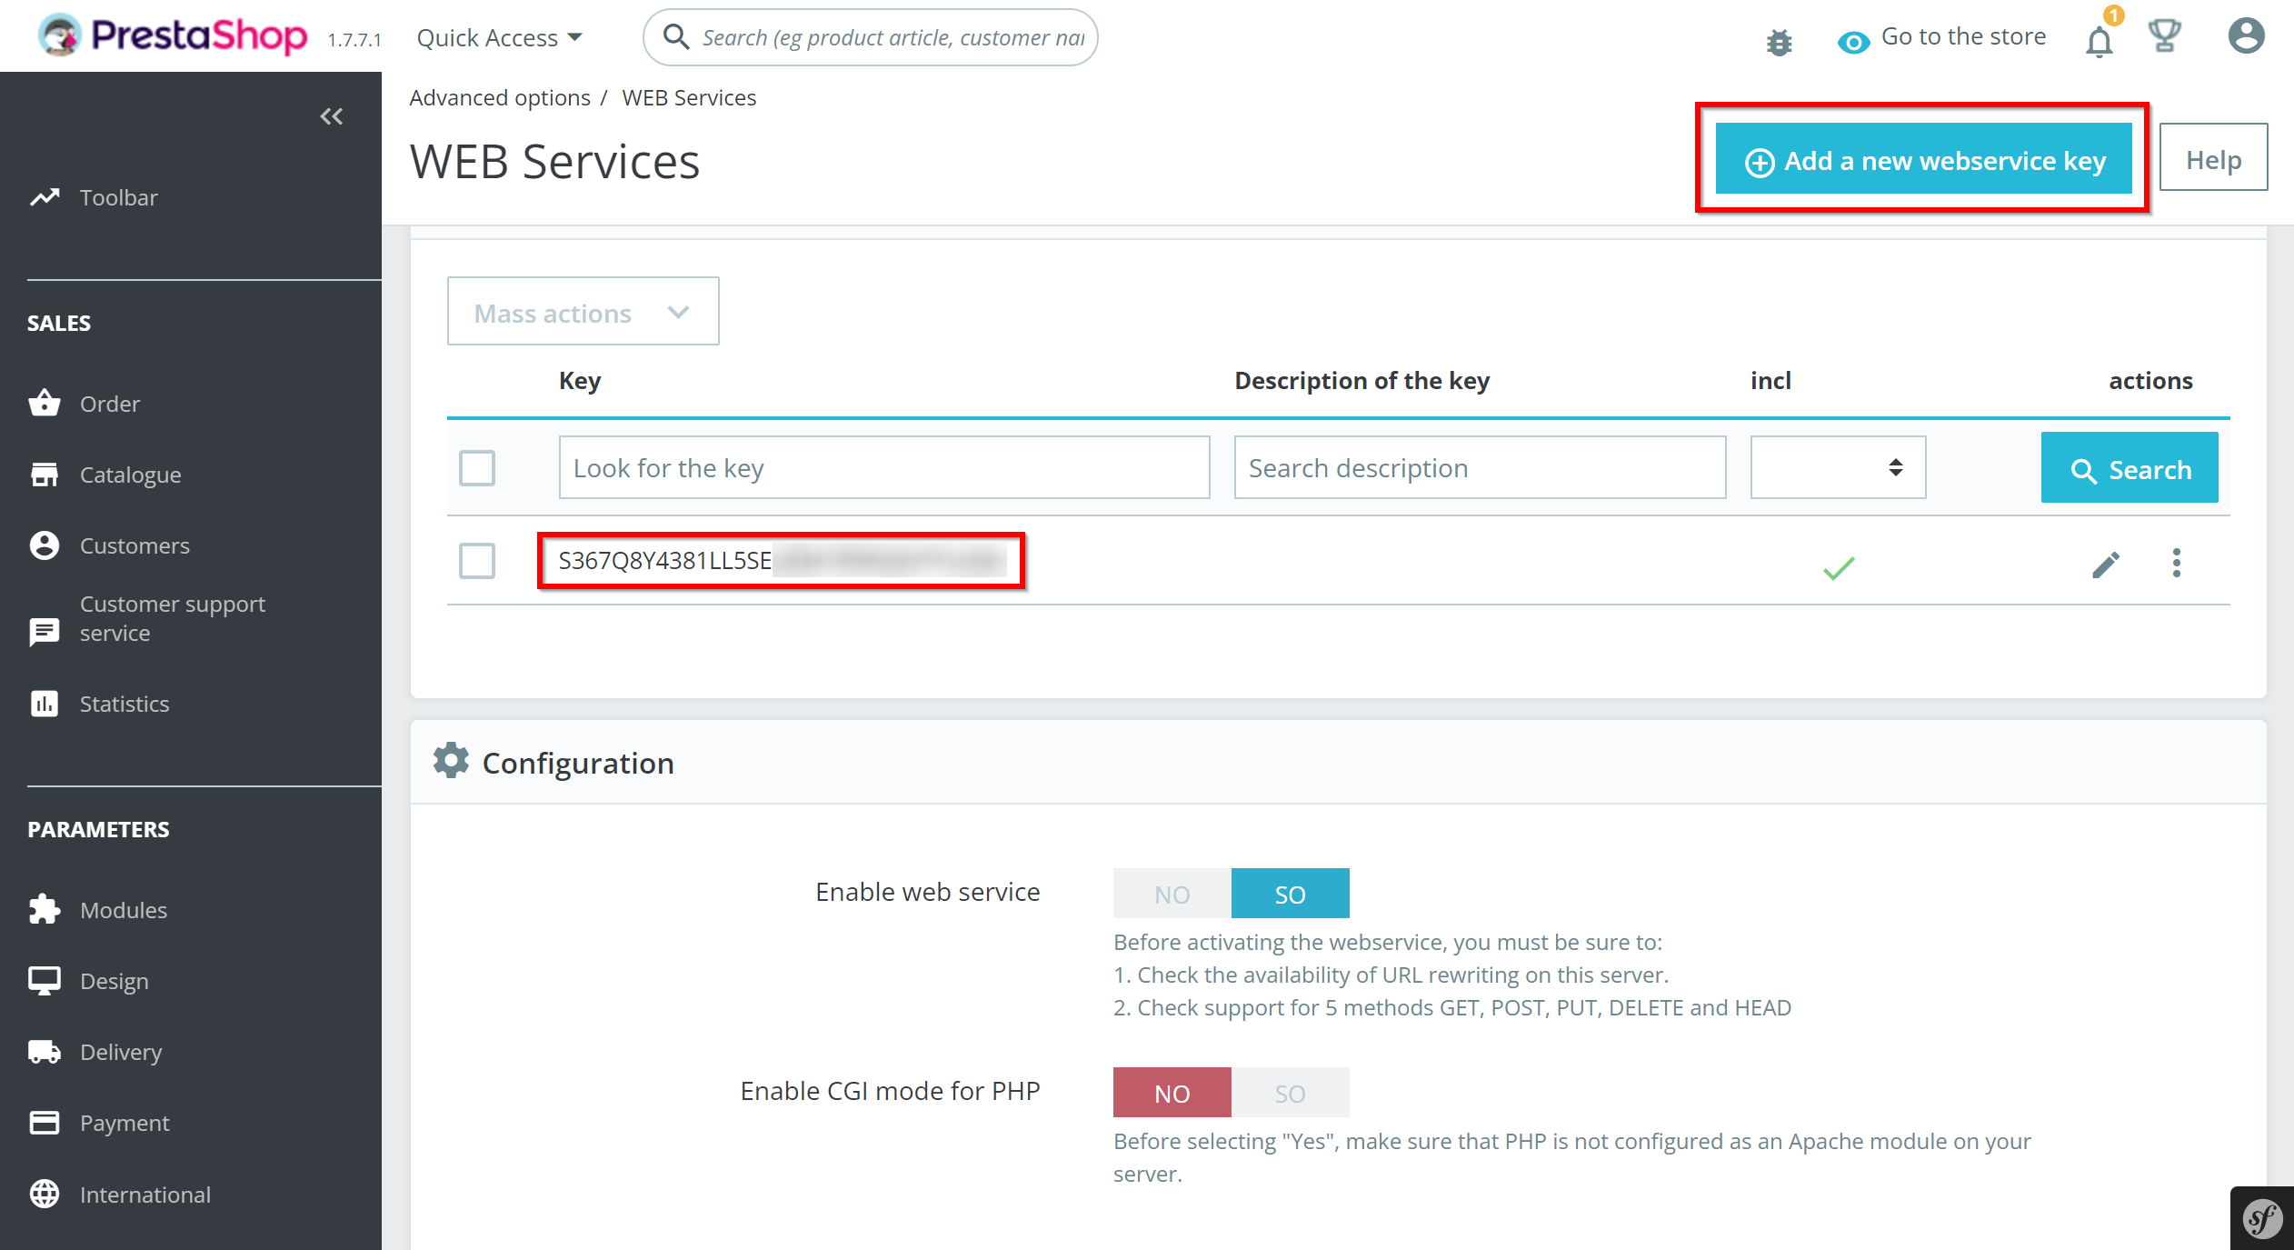Viewport: 2294px width, 1250px height.
Task: Click the WEB Services breadcrumb
Action: point(689,97)
